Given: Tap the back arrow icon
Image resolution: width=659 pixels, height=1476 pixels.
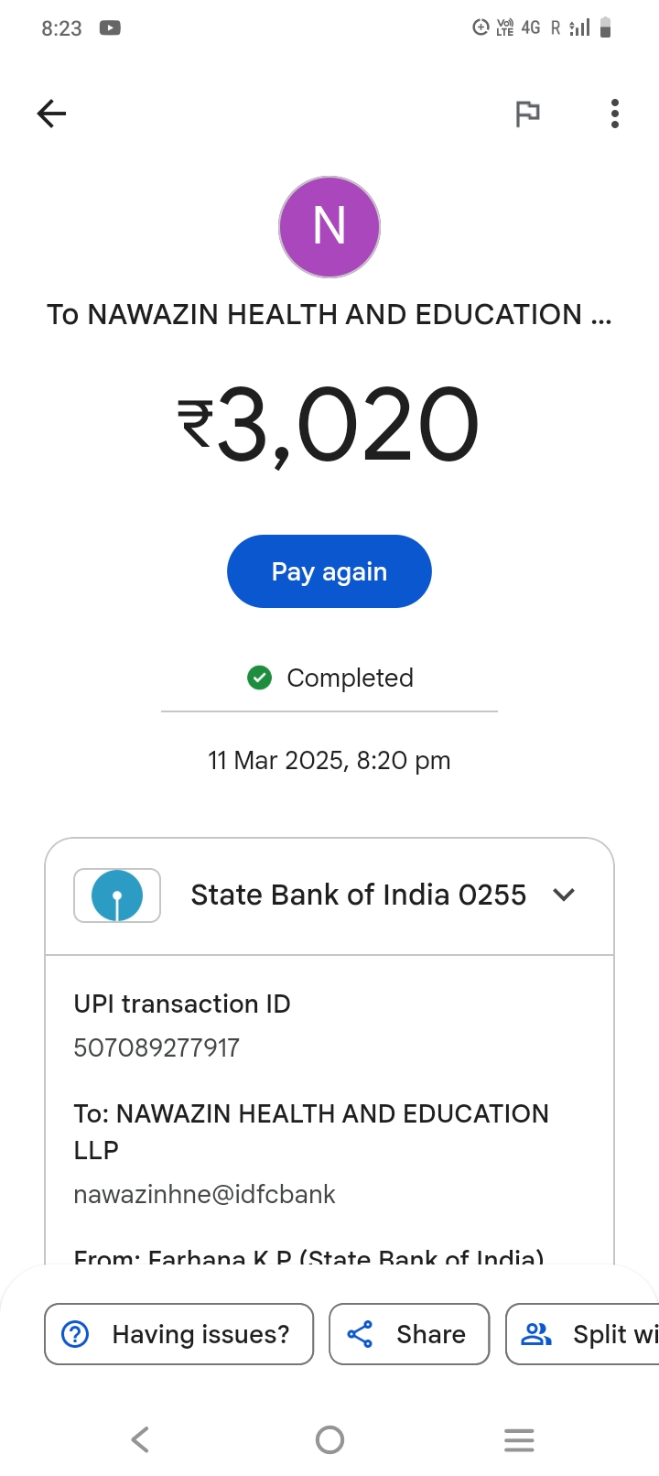Looking at the screenshot, I should coord(52,114).
